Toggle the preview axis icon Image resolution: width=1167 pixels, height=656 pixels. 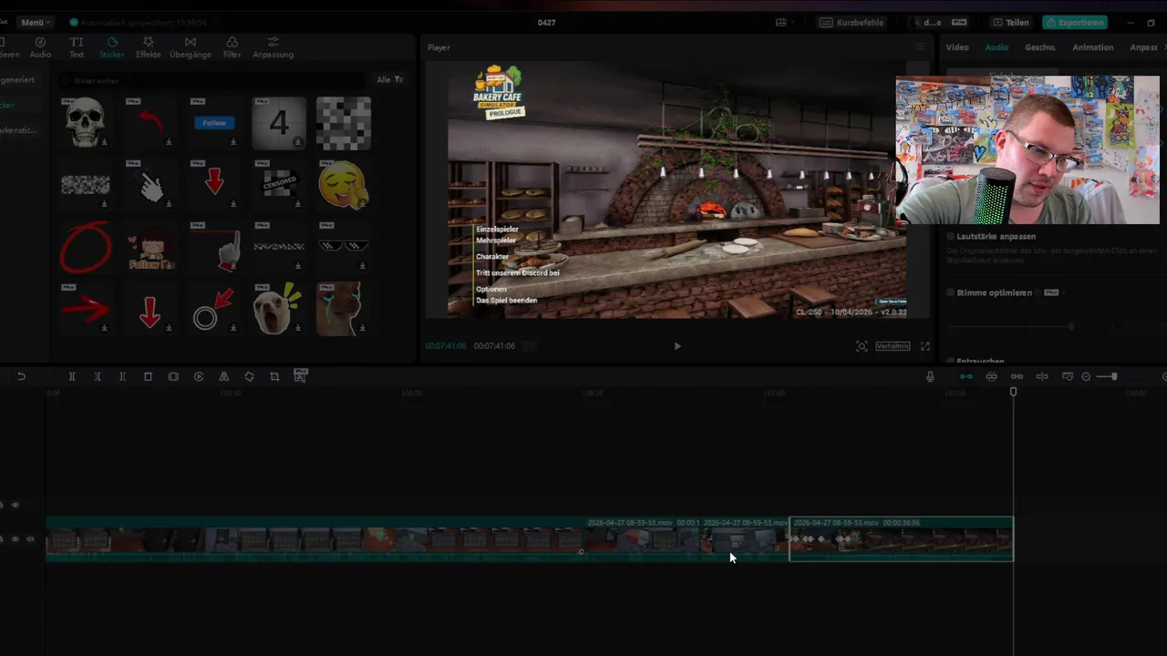[1042, 376]
